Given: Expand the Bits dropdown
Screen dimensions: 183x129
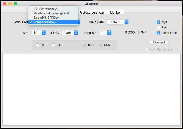Looking at the screenshot, I should click(x=39, y=33).
